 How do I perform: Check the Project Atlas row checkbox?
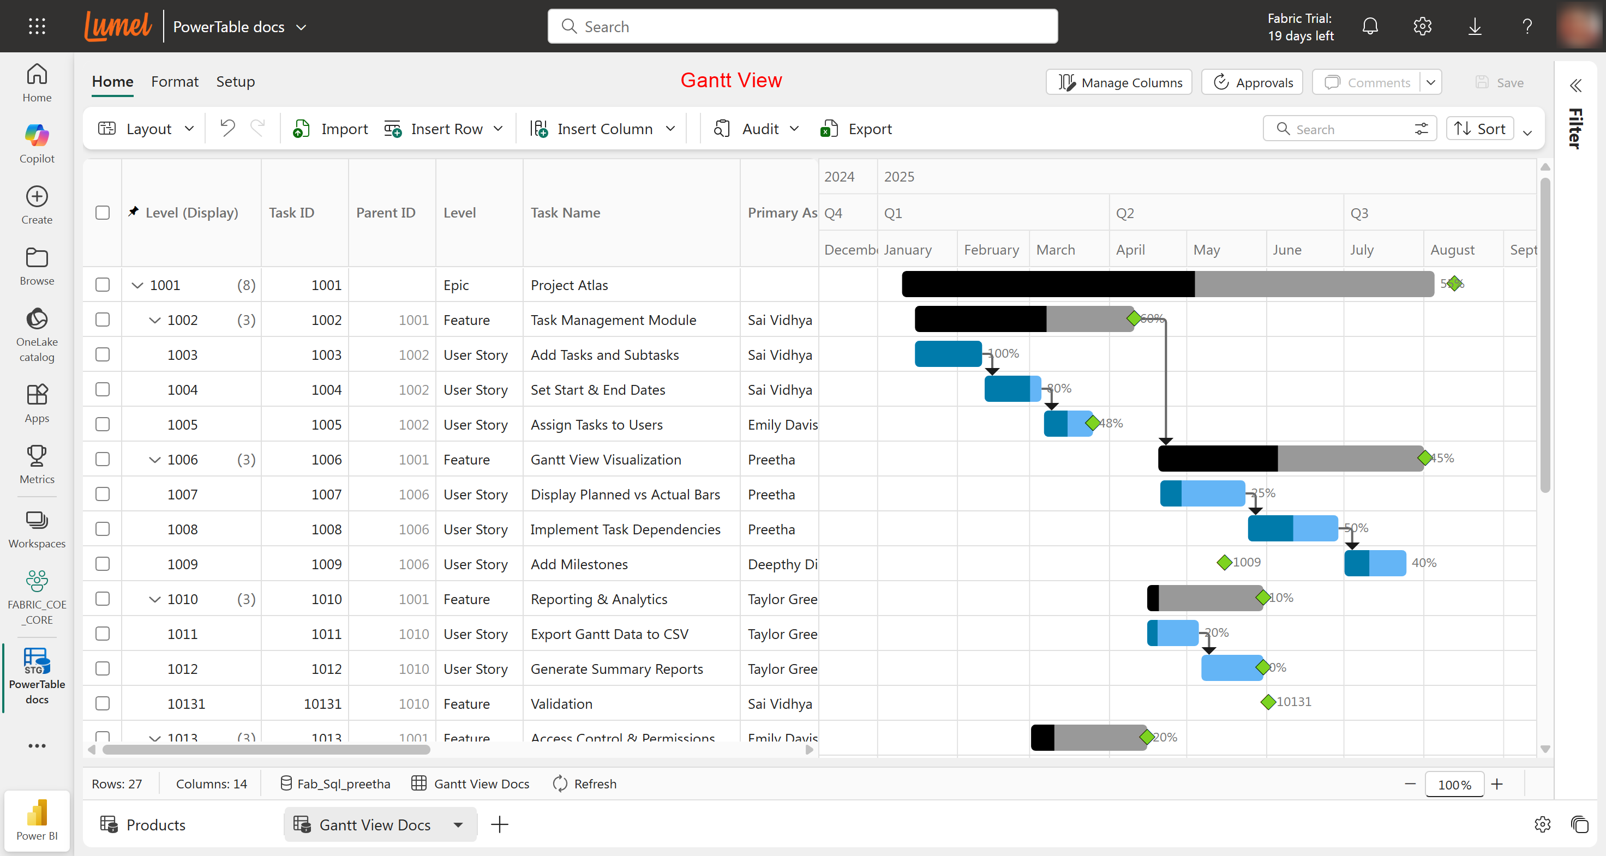(103, 285)
